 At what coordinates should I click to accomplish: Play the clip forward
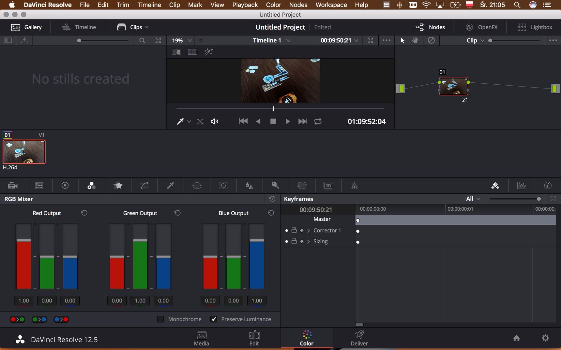point(288,121)
